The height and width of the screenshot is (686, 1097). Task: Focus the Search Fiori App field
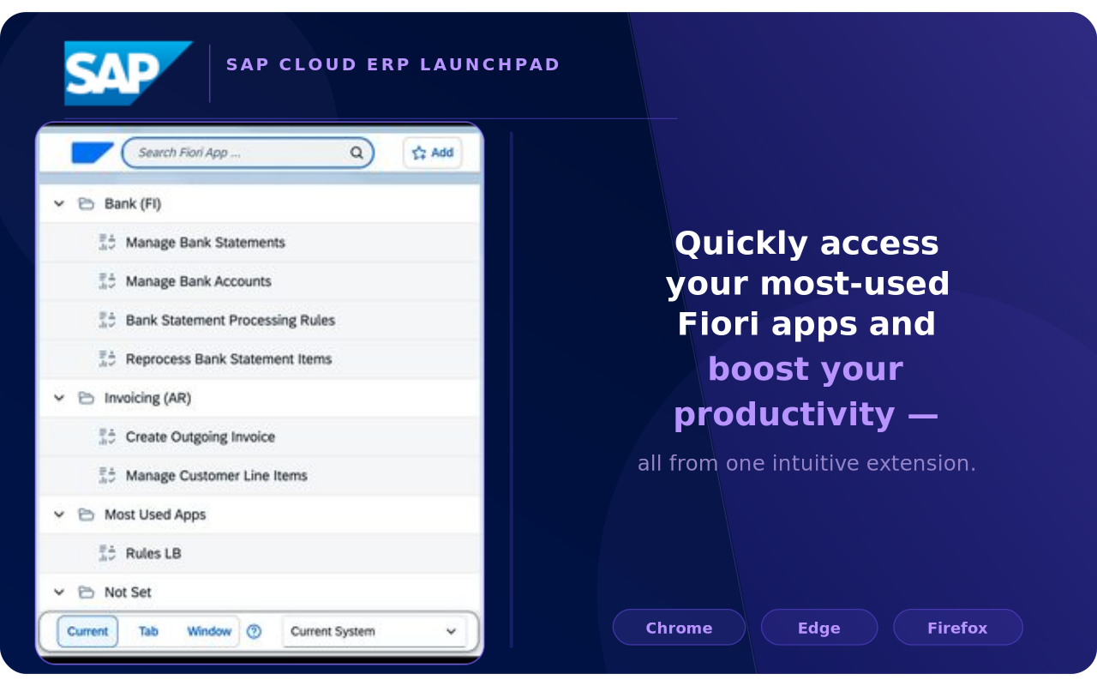pos(248,153)
